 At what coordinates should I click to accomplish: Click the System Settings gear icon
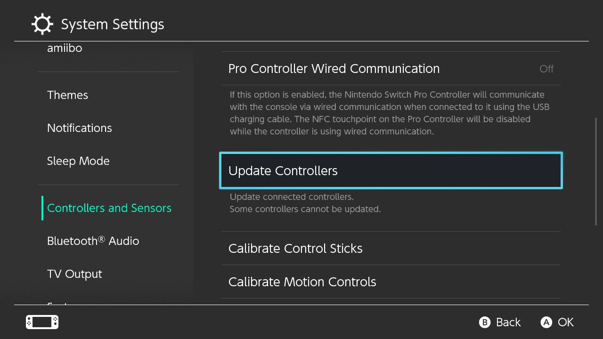42,24
